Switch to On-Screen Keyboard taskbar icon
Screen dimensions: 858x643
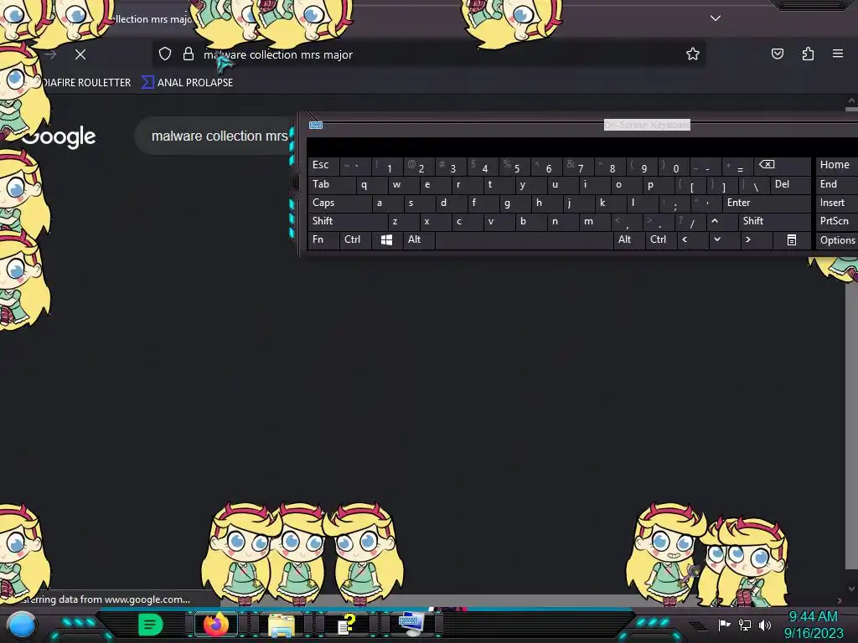411,624
